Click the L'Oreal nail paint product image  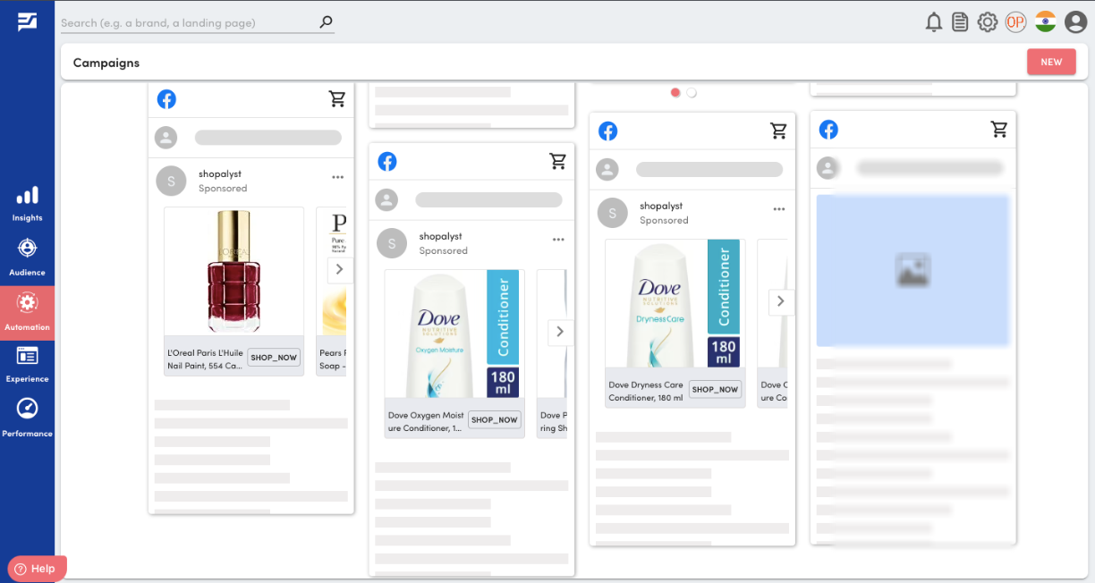pos(233,271)
